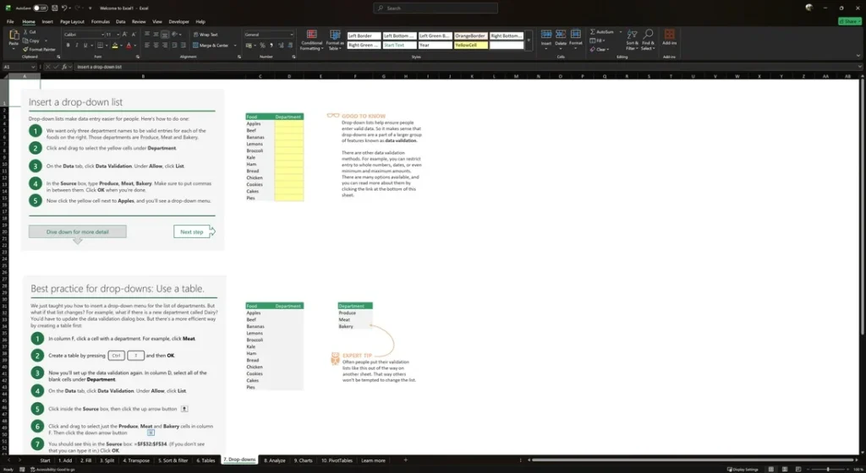Apply italic formatting
This screenshot has width=866, height=473.
76,46
